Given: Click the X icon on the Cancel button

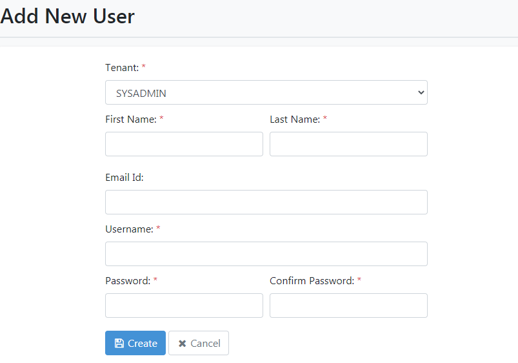Looking at the screenshot, I should click(x=182, y=344).
